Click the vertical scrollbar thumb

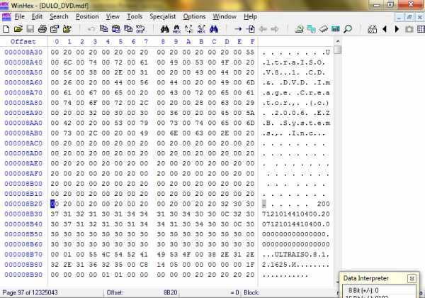tap(337, 50)
